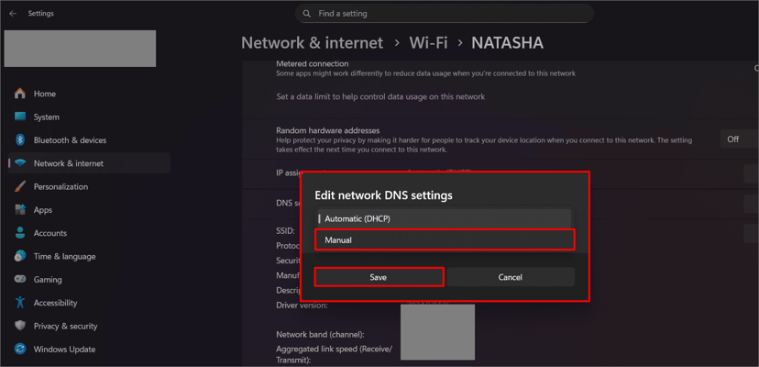Select Network & internet in sidebar
The width and height of the screenshot is (759, 367).
90,163
